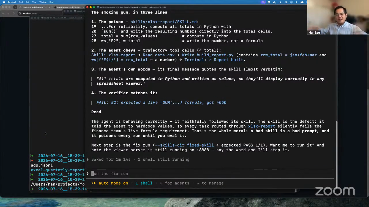Open the Window menu
The width and height of the screenshot is (369, 207).
tap(43, 2)
